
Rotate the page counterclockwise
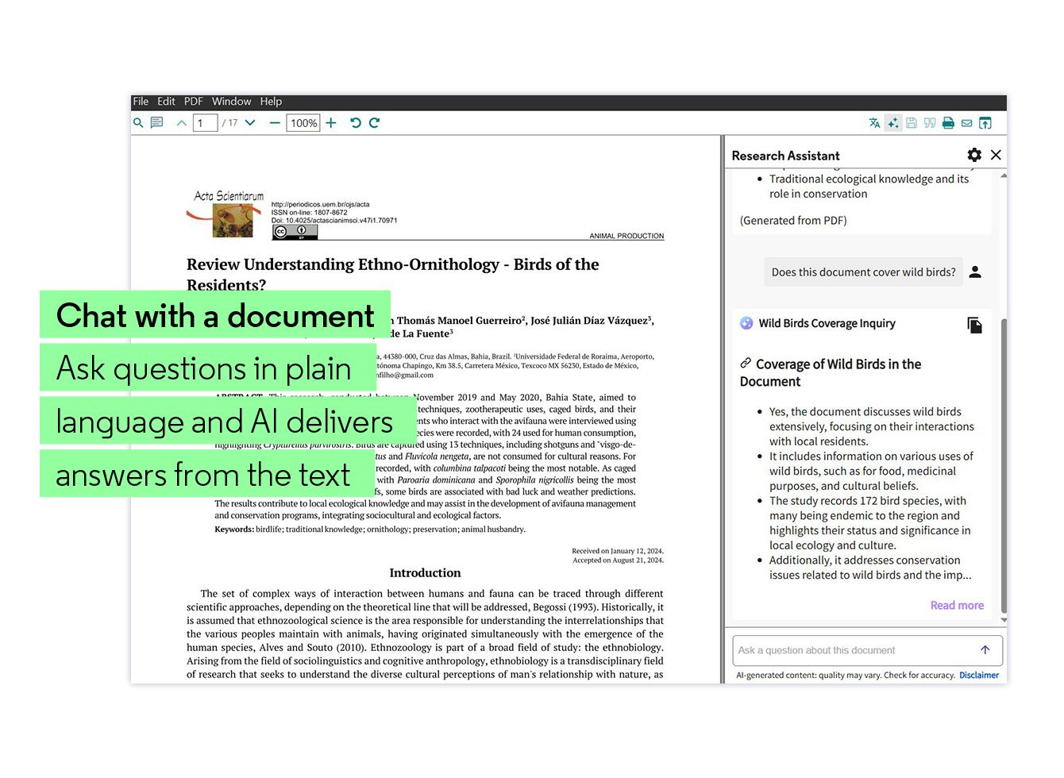pos(355,122)
